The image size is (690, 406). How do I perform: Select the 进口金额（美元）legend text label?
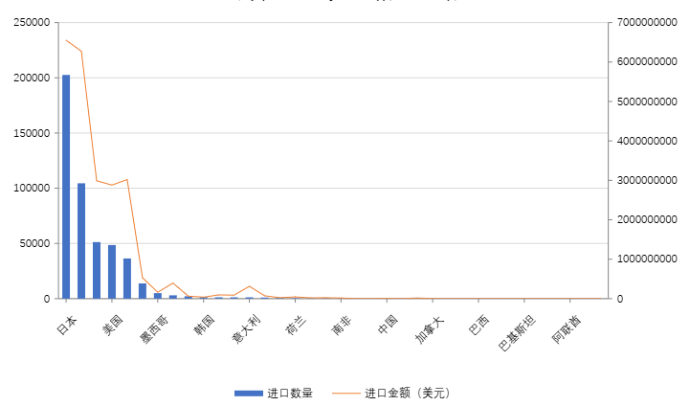pyautogui.click(x=407, y=393)
